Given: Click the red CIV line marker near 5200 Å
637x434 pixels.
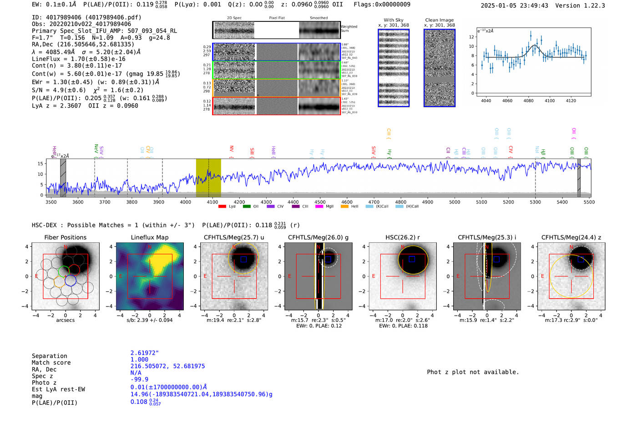Looking at the screenshot, I should pos(511,151).
